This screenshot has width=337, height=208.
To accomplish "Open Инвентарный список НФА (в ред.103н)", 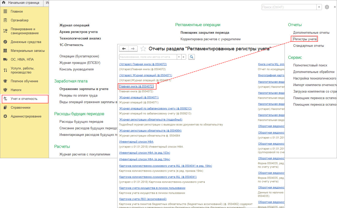I will coord(145,153).
